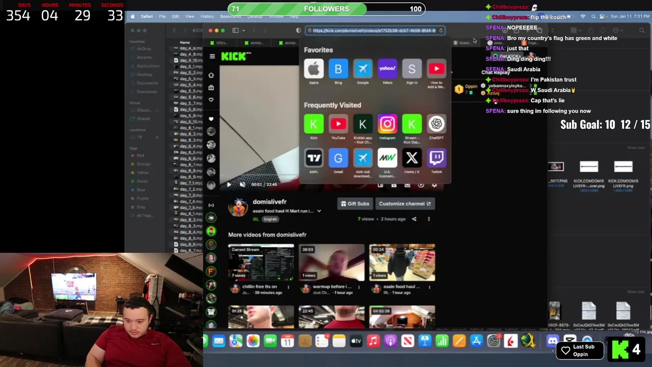Open Apple TV app in Dock

pyautogui.click(x=356, y=341)
